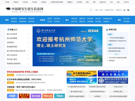Open 成绩查询 in nav bar
Viewport: 135px width, 101px height.
tap(82, 19)
